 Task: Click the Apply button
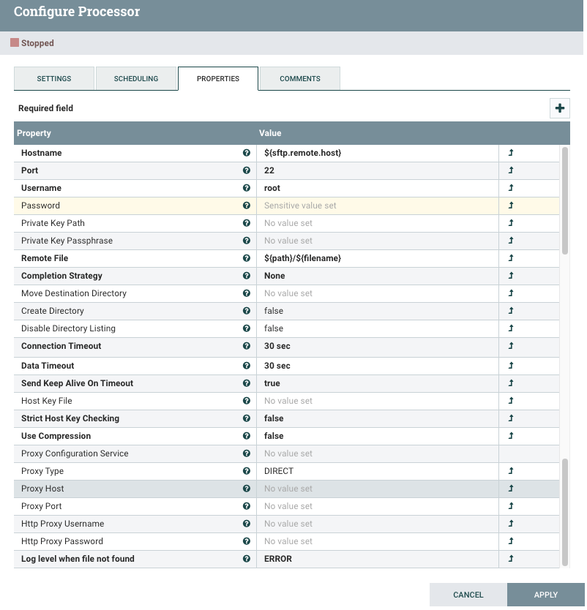546,595
